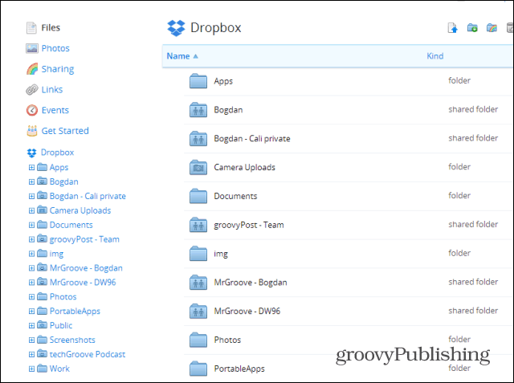This screenshot has height=383, width=514.
Task: Open the Files section in sidebar
Action: pyautogui.click(x=51, y=28)
